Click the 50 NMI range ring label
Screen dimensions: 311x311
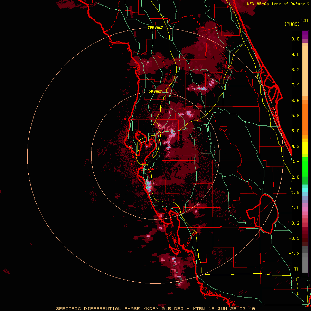(x=155, y=92)
